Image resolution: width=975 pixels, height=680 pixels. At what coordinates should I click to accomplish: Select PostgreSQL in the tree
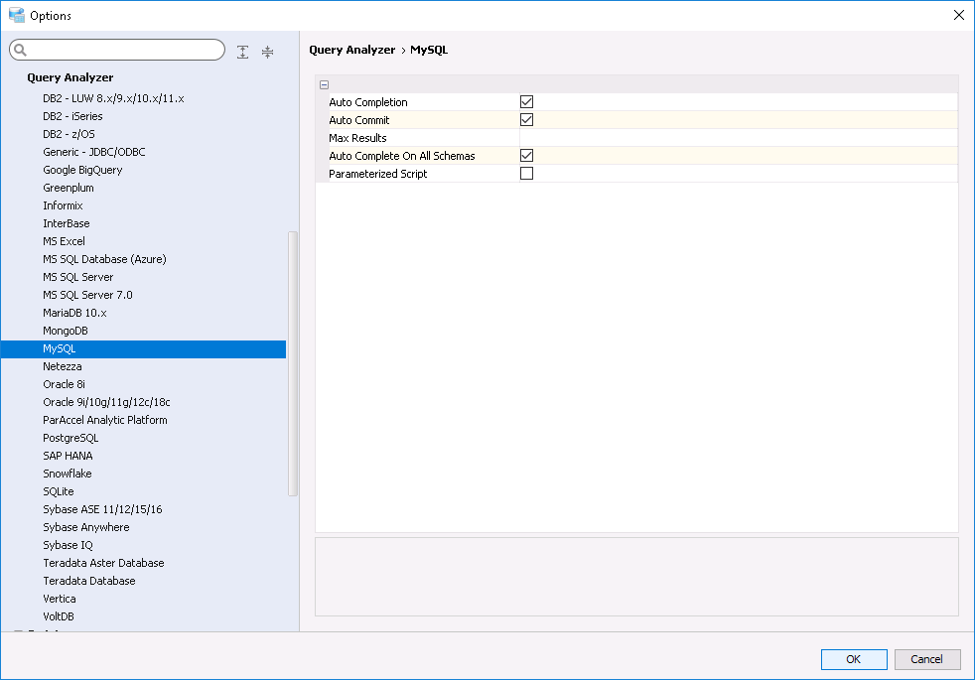[70, 438]
